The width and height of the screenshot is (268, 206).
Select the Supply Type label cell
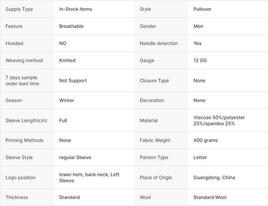pos(27,9)
